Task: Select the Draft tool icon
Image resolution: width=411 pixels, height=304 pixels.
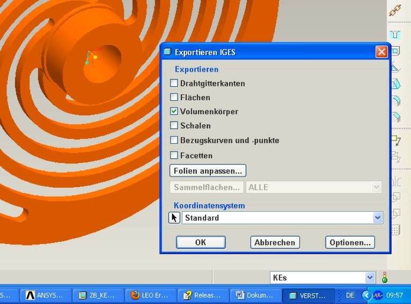Action: tap(396, 68)
